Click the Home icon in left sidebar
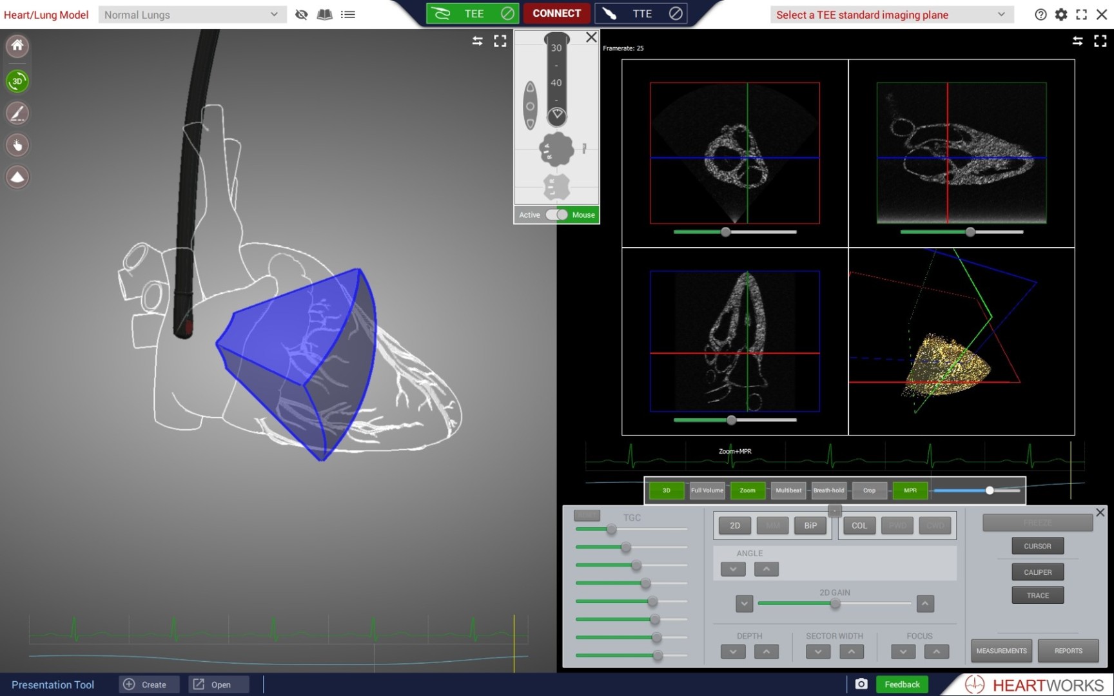The width and height of the screenshot is (1114, 696). (17, 46)
